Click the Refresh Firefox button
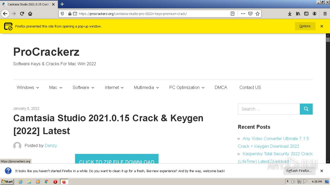This screenshot has width=330, height=185. point(299,171)
